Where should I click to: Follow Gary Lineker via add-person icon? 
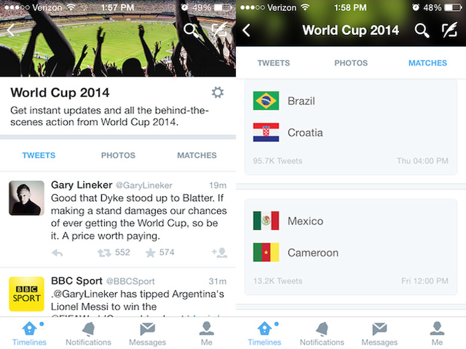(x=219, y=253)
